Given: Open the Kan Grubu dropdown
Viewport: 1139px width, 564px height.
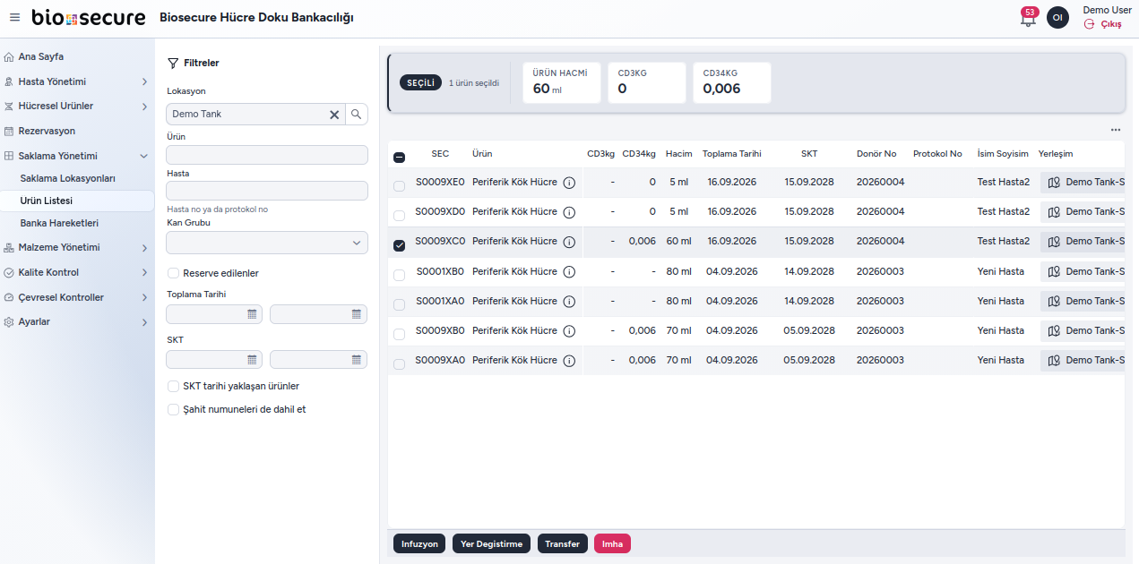Looking at the screenshot, I should [x=267, y=243].
